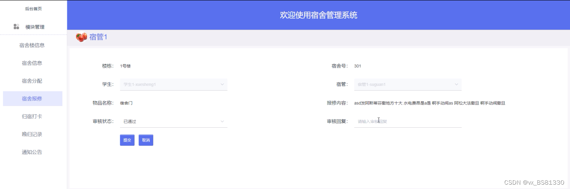Click the 宿管1 username text

(98, 37)
